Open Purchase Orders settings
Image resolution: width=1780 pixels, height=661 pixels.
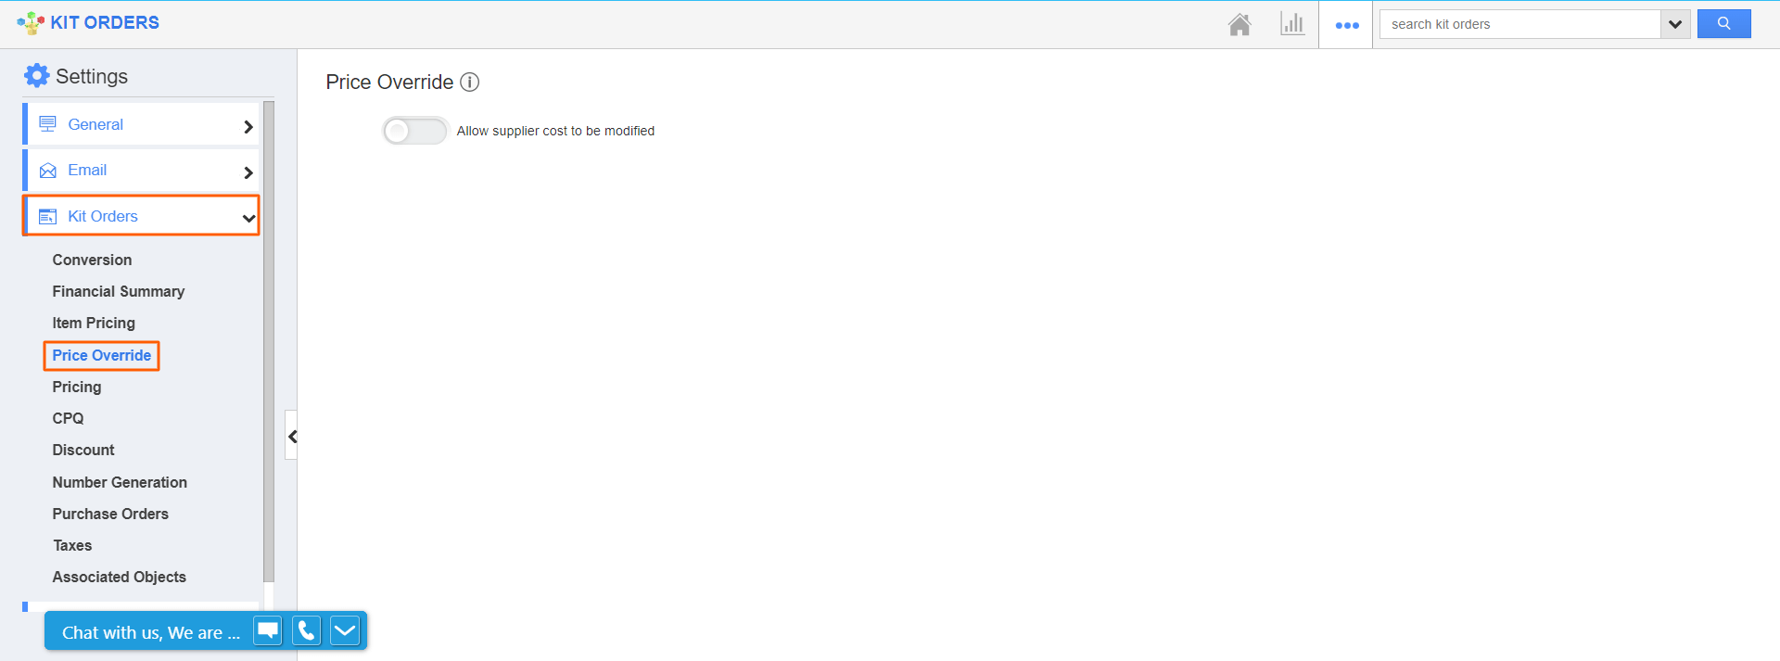click(x=110, y=514)
